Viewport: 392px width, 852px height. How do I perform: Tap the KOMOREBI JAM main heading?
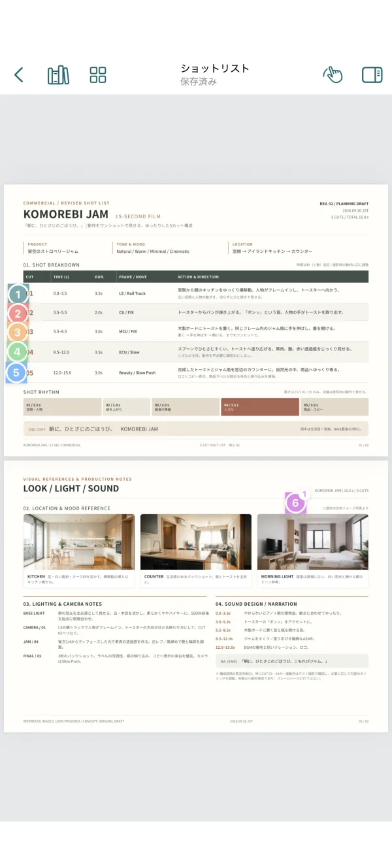coord(66,214)
